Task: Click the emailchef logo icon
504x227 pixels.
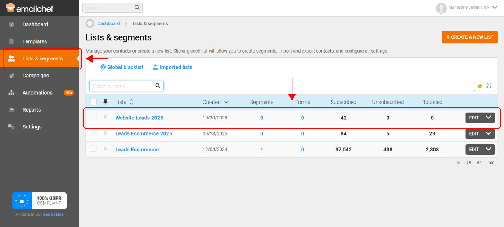Action: [11, 8]
